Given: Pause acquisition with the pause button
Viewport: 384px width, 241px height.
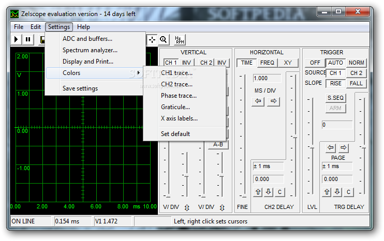Looking at the screenshot, I should pyautogui.click(x=28, y=39).
